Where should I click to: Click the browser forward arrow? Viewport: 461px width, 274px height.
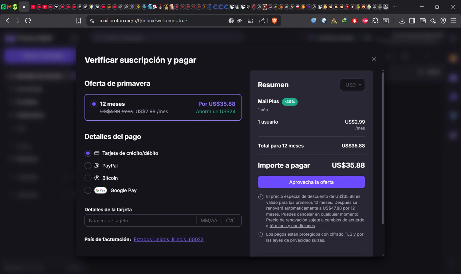tap(18, 21)
